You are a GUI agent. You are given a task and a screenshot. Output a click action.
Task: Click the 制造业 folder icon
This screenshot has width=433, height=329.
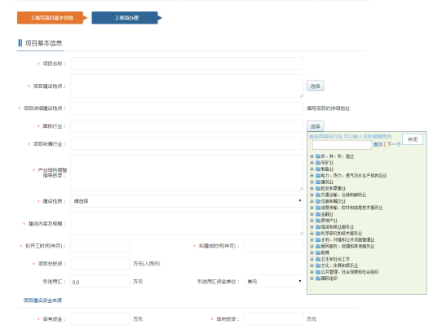318,169
